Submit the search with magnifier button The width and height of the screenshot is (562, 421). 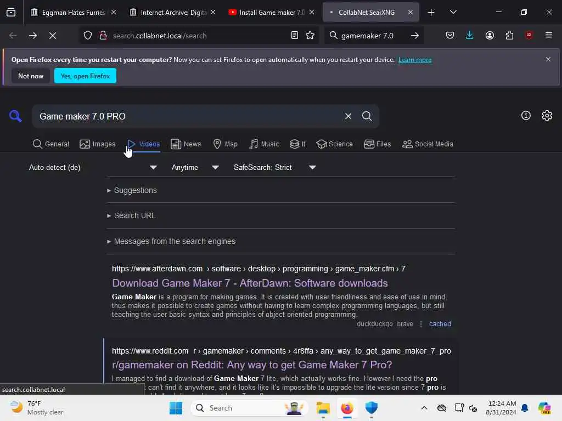(x=367, y=116)
